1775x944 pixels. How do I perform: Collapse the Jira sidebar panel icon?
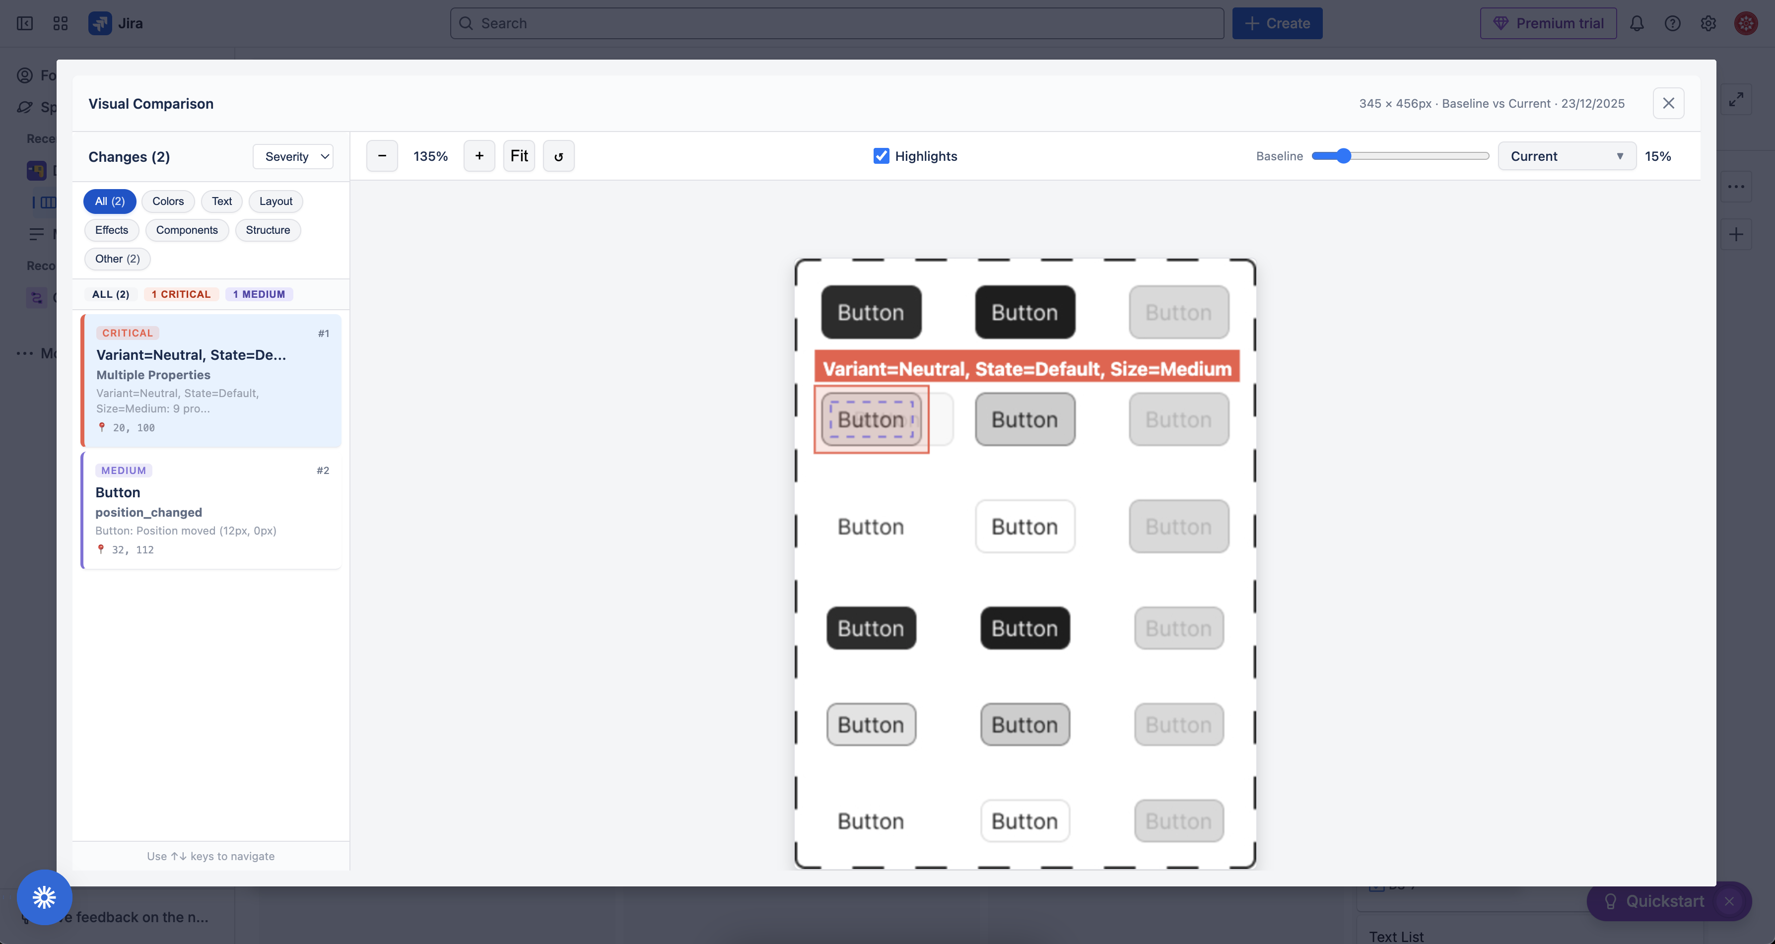pyautogui.click(x=25, y=23)
